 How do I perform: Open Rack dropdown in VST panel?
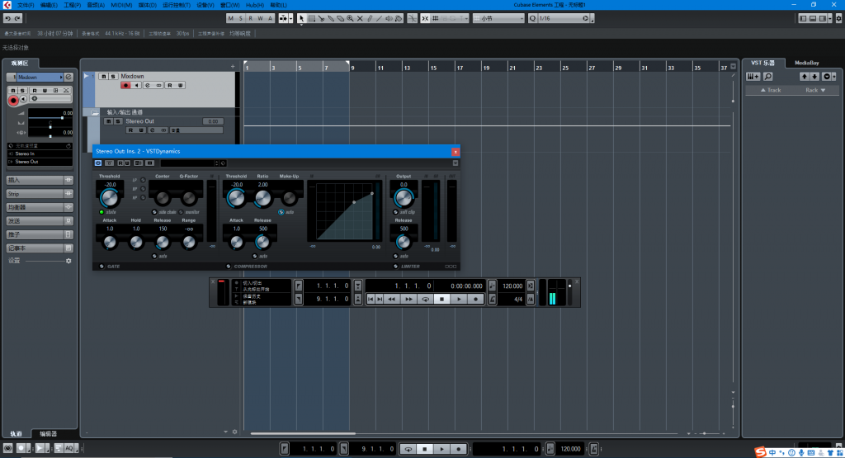(815, 90)
